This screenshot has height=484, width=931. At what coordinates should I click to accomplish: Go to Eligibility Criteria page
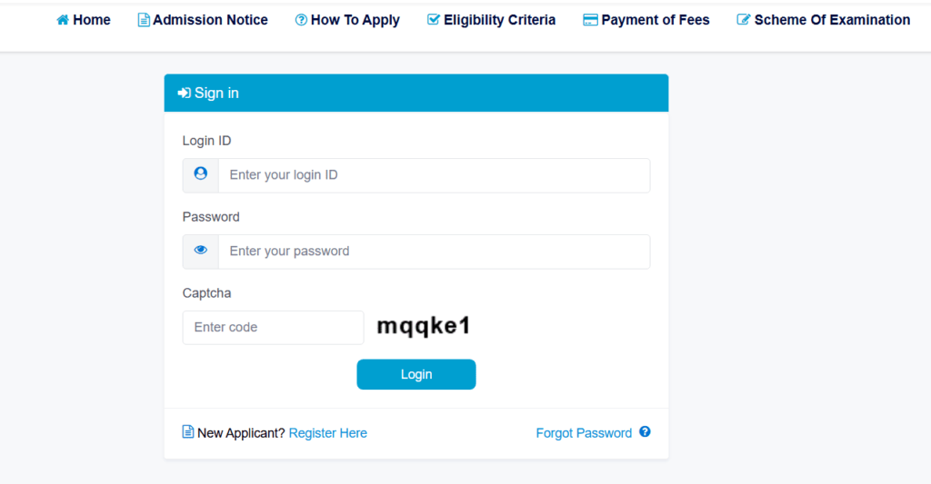[x=492, y=20]
